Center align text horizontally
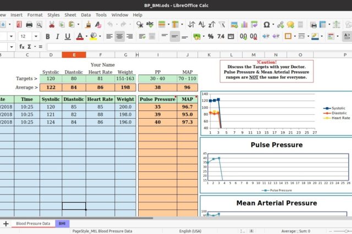Viewport: 352px width, 234px height. point(120,36)
